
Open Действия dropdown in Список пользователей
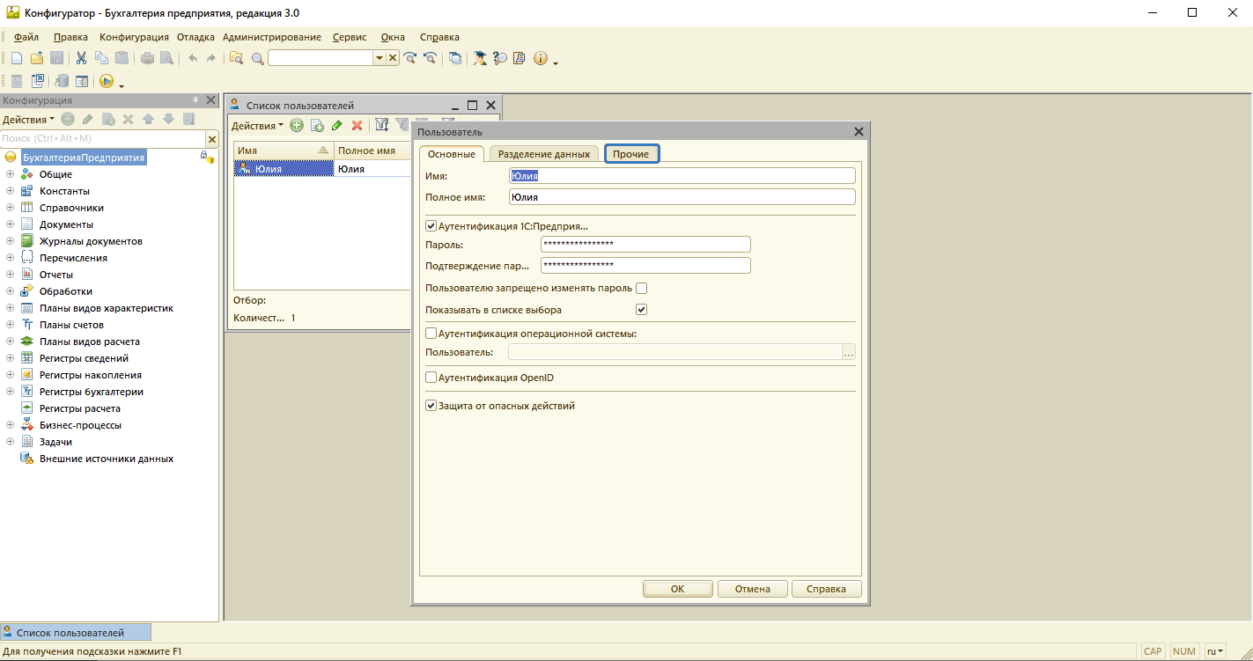point(257,126)
